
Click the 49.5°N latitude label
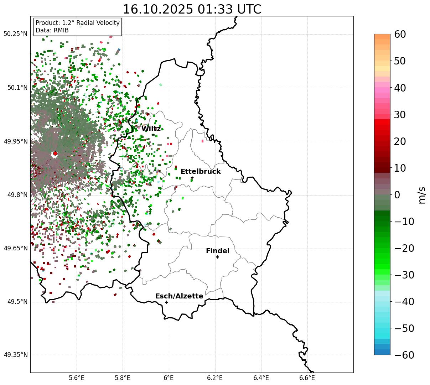[17, 302]
